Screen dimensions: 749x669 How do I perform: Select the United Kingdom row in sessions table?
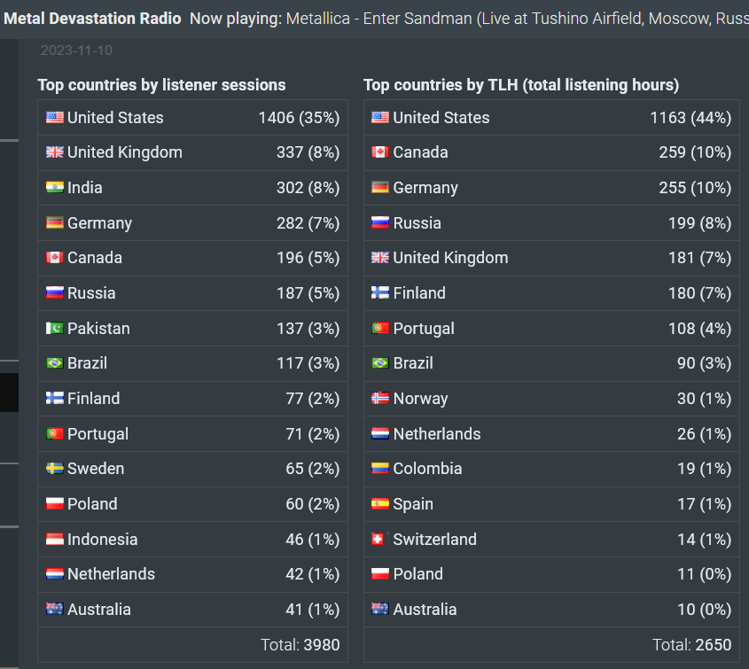pos(192,152)
